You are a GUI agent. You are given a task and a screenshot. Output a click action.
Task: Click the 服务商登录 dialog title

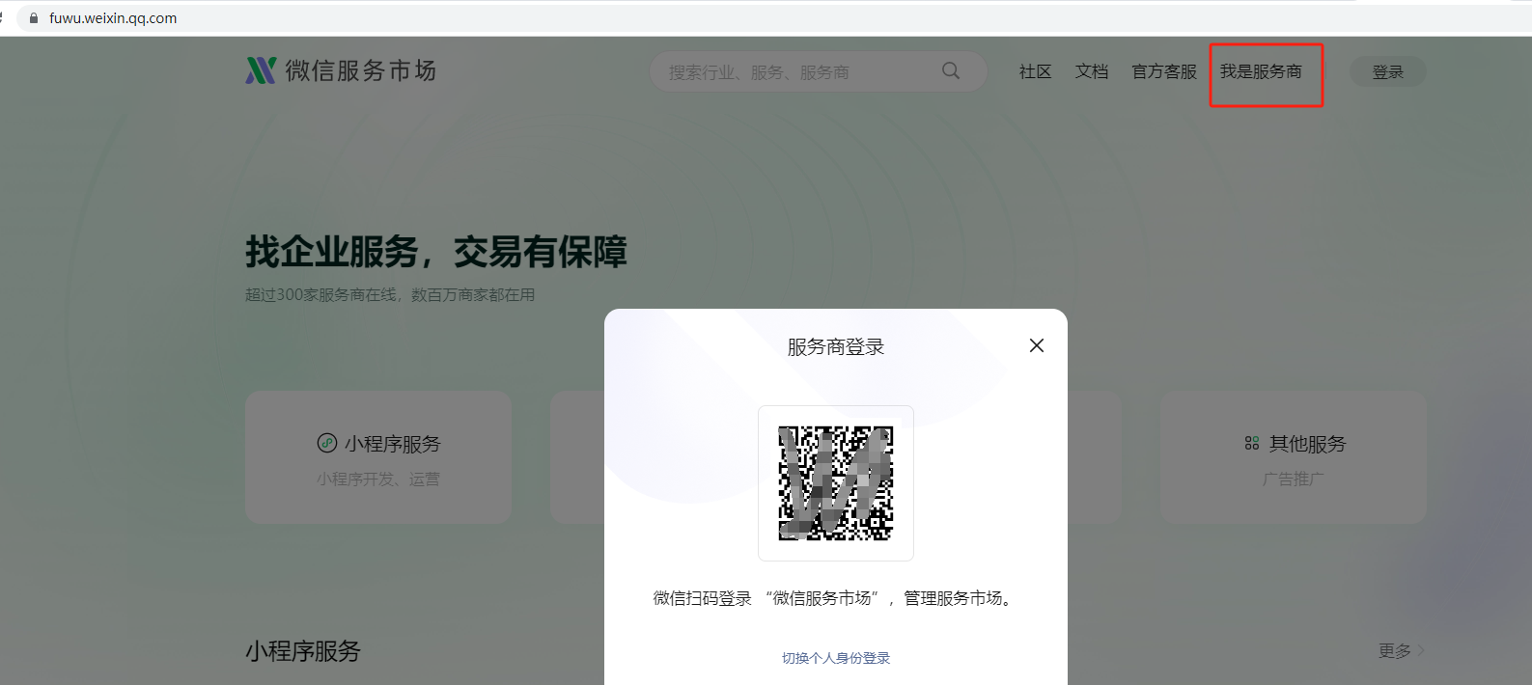[836, 346]
